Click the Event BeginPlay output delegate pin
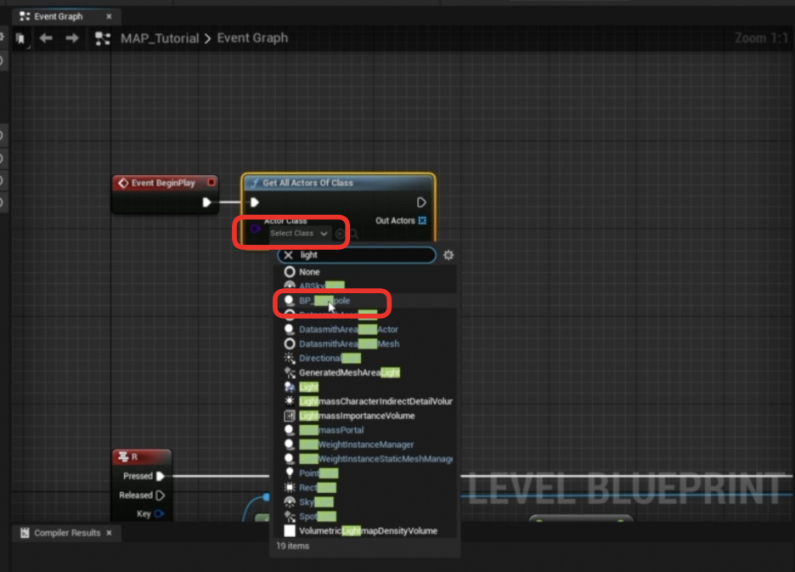 (x=211, y=182)
